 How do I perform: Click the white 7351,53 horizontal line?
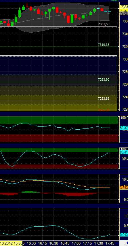tap(59, 27)
